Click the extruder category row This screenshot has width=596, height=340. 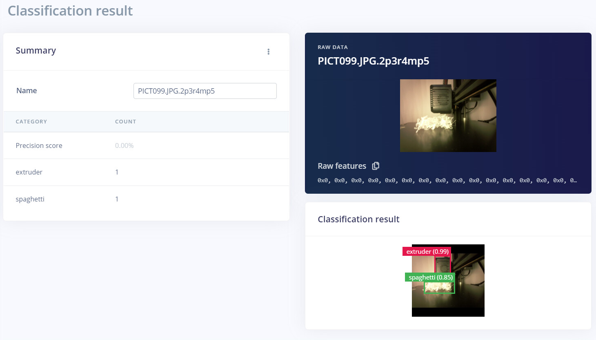pos(146,172)
